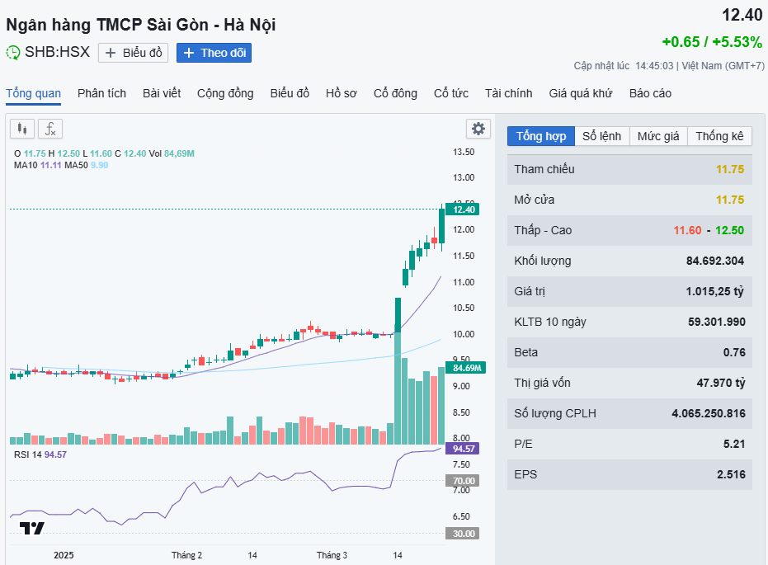Switch to the Phân tích tab
This screenshot has height=565, width=768.
click(x=101, y=93)
